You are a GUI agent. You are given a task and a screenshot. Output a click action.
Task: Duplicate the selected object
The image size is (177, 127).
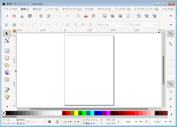[x=139, y=16]
